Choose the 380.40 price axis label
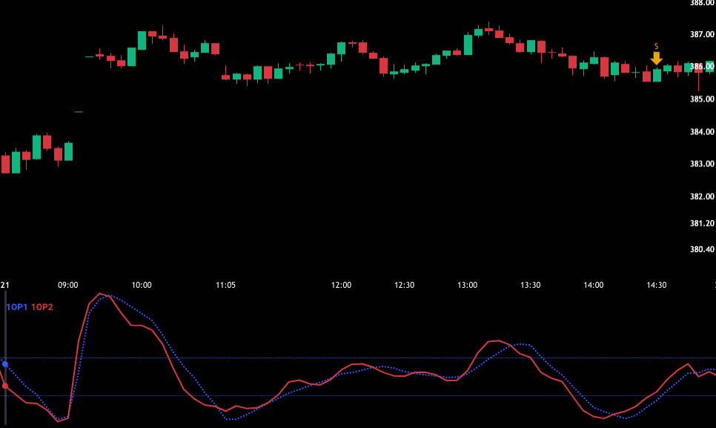 (x=702, y=249)
